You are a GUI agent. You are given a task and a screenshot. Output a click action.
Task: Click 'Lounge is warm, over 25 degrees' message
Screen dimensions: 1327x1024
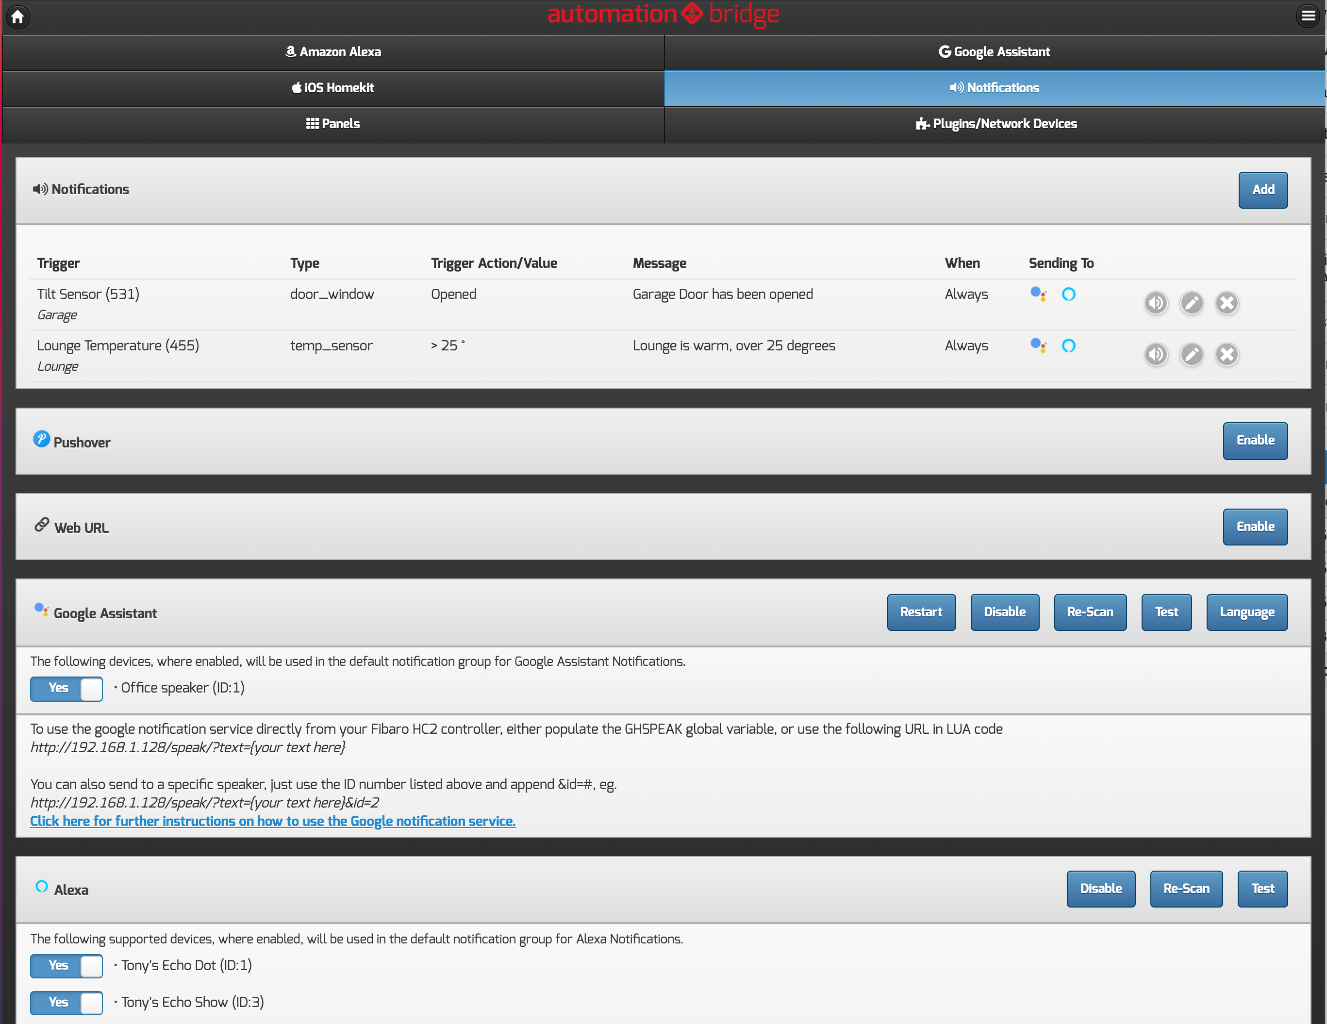(734, 346)
